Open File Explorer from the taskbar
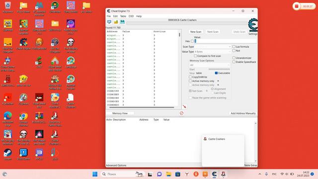318x179 pixels. (168, 174)
